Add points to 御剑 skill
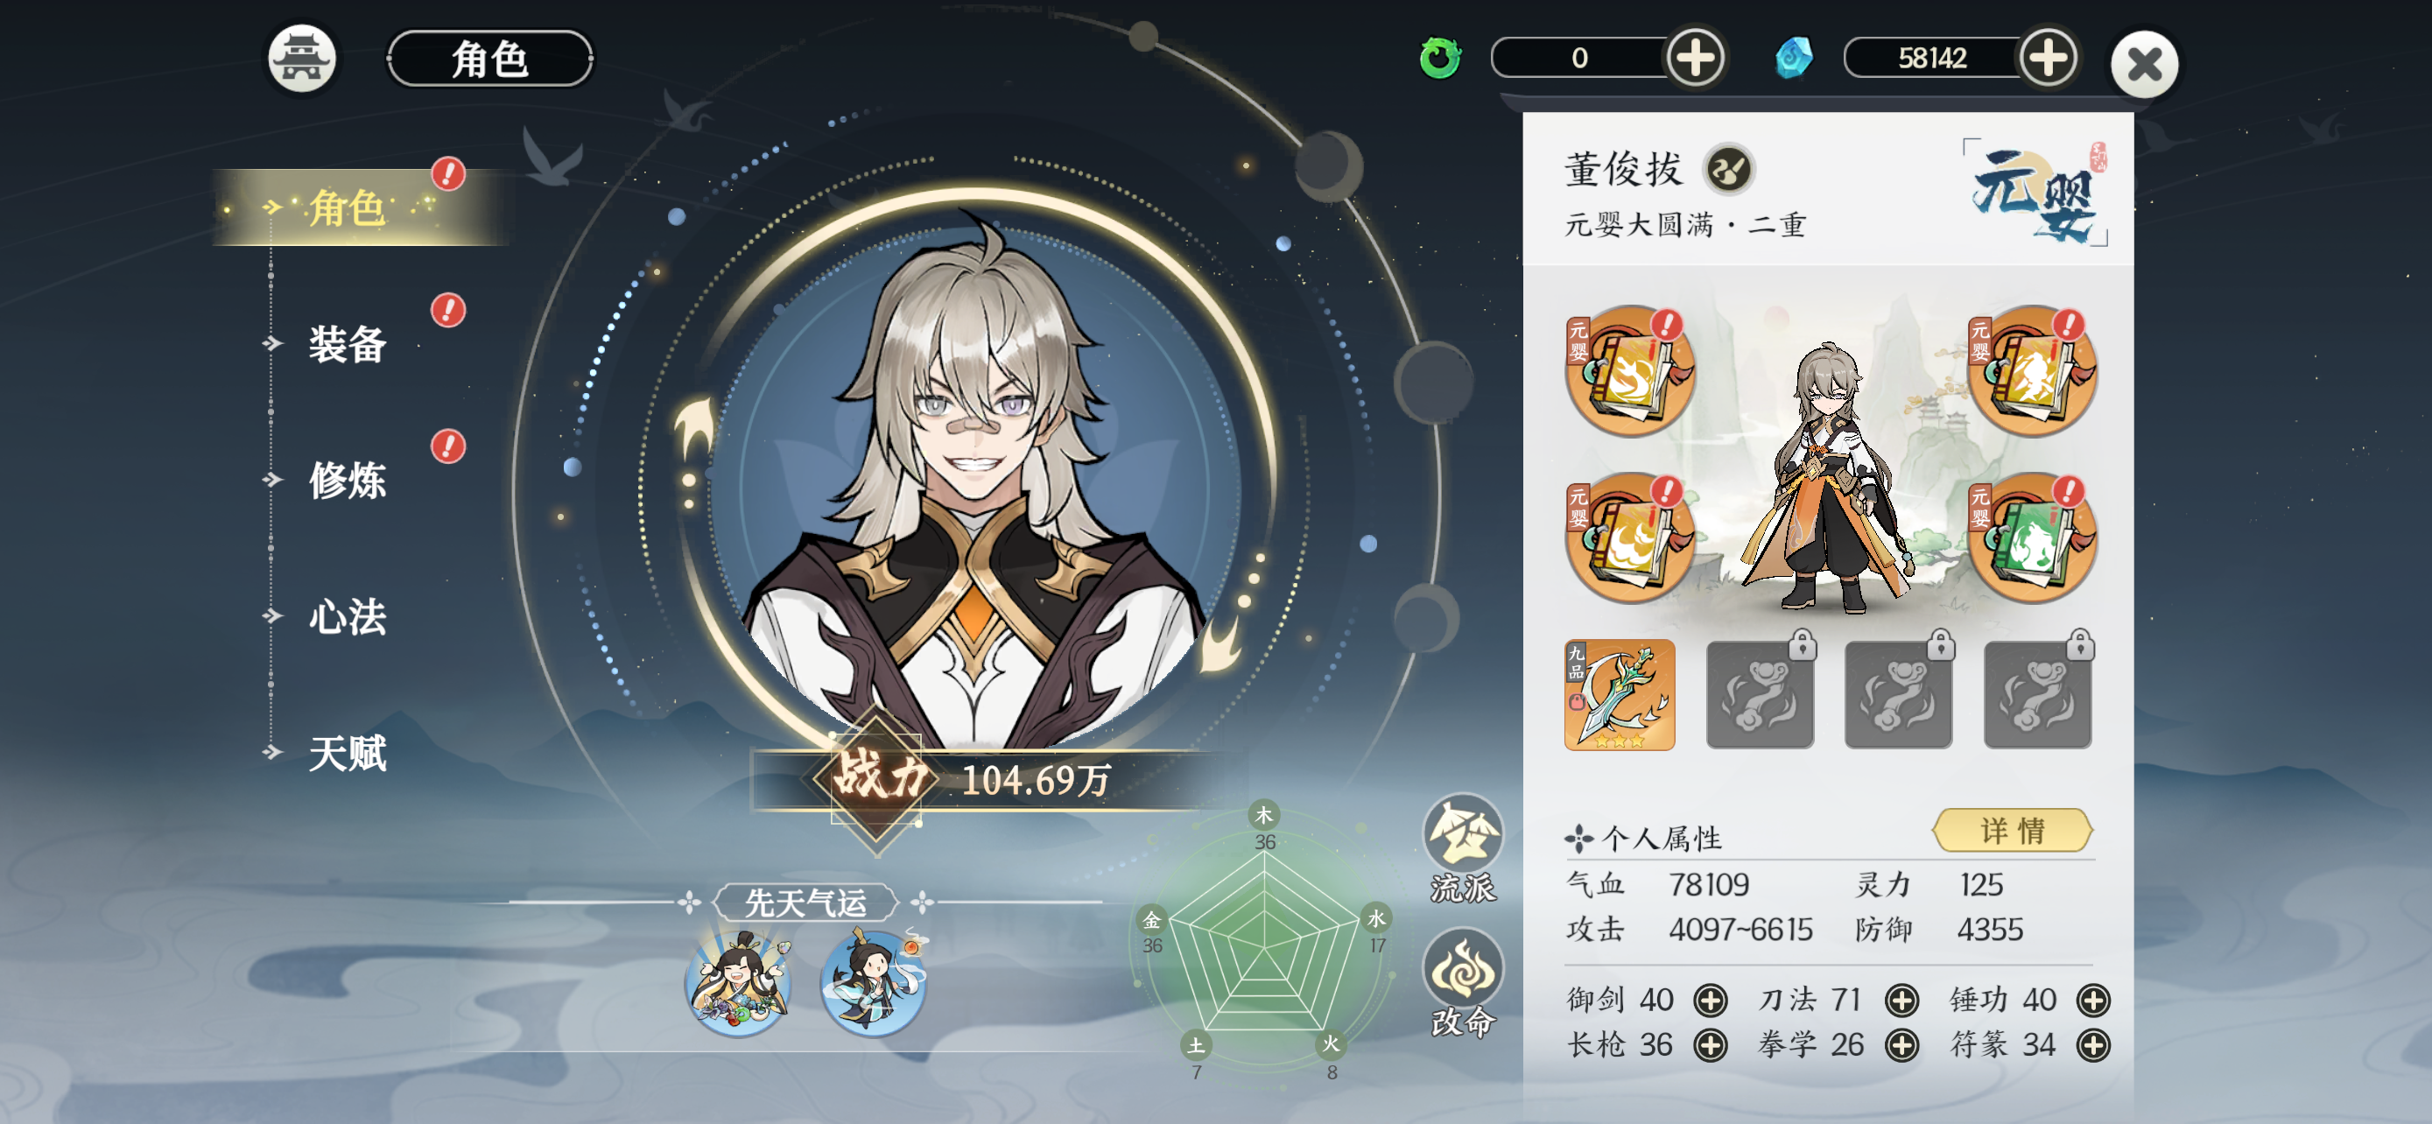Screen dimensions: 2432x1124 click(1710, 1000)
